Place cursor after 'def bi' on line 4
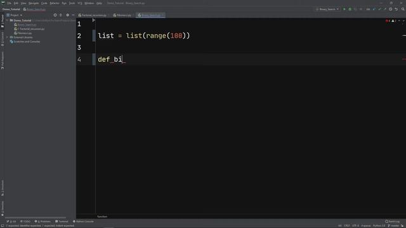The height and width of the screenshot is (228, 406). click(122, 60)
